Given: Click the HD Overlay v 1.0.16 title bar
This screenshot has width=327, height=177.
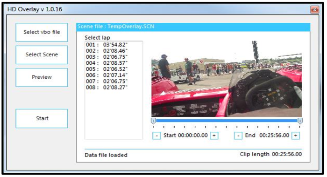Looking at the screenshot, I should [158, 9].
